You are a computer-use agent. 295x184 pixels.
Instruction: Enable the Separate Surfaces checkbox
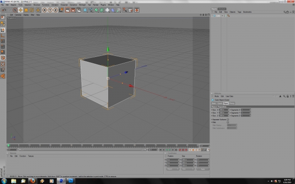point(228,119)
